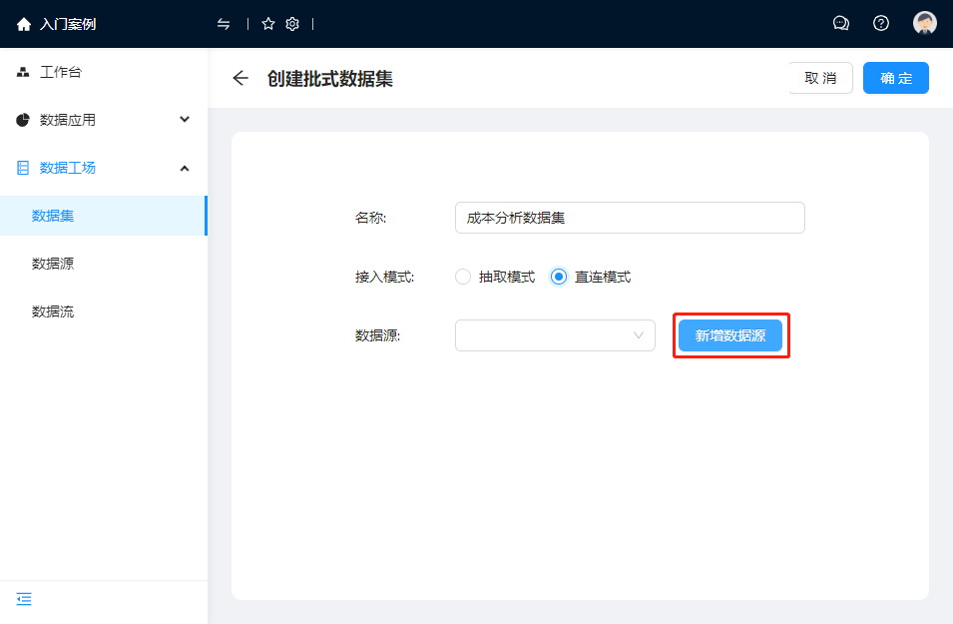
Task: Open the 数据源 dropdown
Action: pyautogui.click(x=555, y=335)
